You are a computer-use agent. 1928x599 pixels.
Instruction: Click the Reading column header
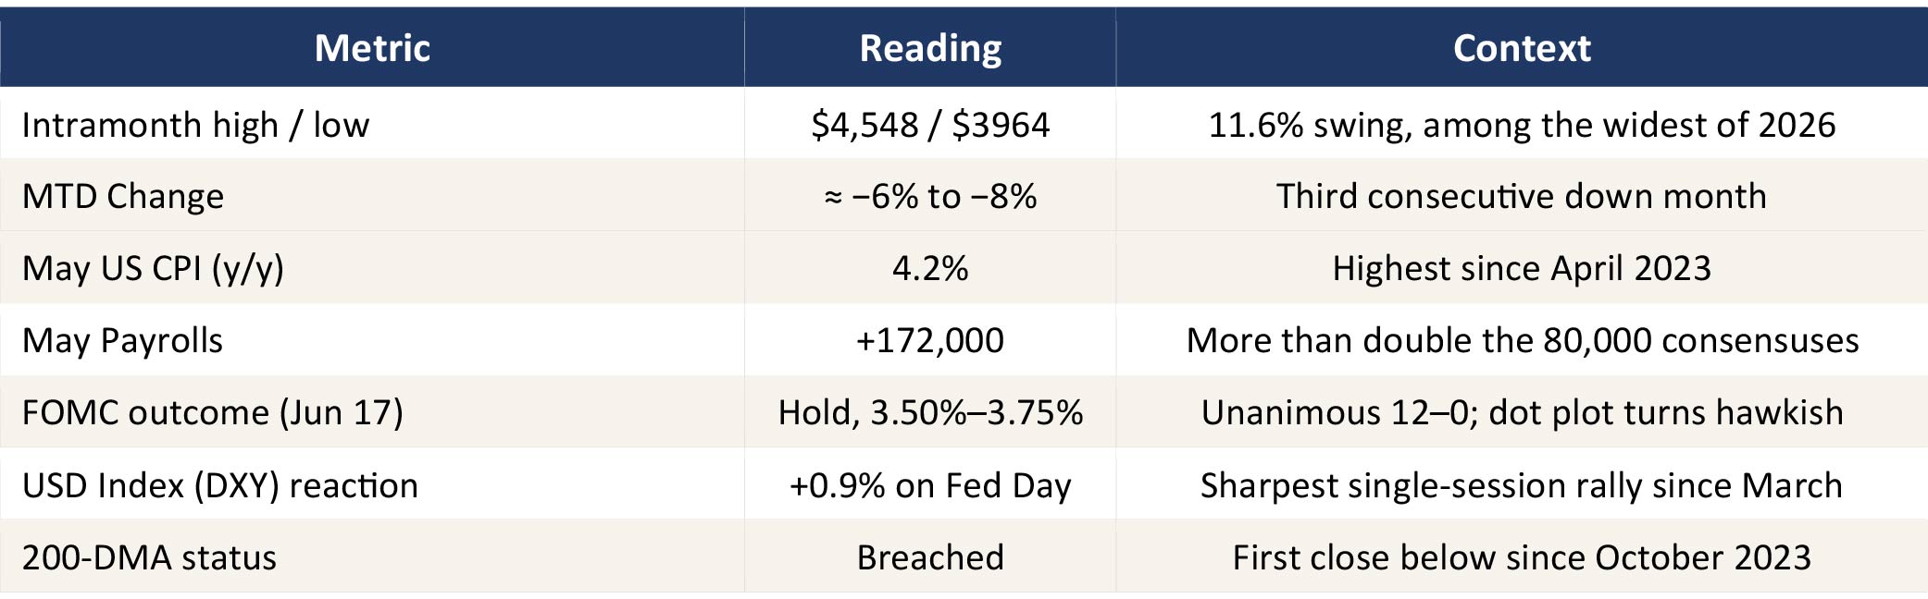click(x=930, y=48)
